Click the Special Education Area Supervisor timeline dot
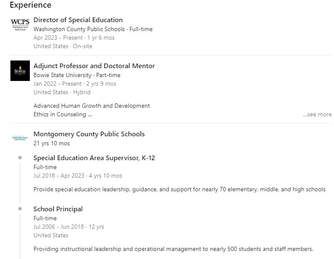The width and height of the screenshot is (334, 259). pyautogui.click(x=20, y=158)
